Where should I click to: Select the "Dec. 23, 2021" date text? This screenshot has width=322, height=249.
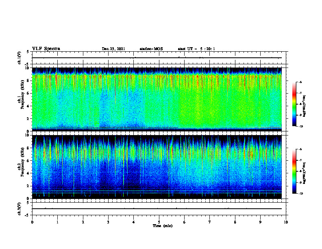coord(113,49)
